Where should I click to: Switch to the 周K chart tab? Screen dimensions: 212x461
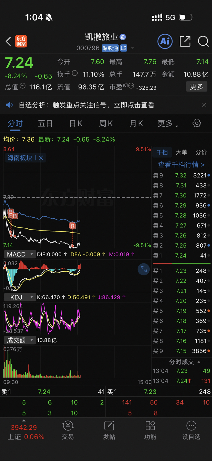click(x=106, y=123)
